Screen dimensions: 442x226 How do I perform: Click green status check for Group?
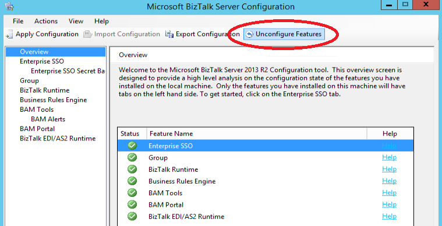point(132,157)
